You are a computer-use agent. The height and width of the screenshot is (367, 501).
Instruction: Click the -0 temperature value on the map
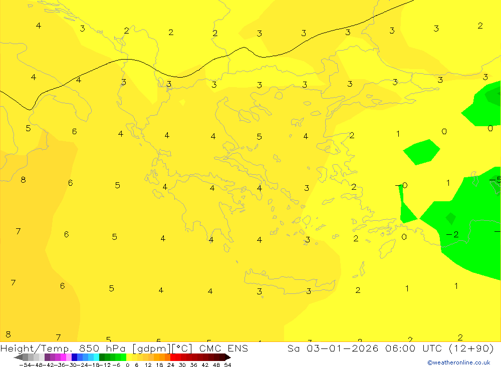[x=401, y=185]
